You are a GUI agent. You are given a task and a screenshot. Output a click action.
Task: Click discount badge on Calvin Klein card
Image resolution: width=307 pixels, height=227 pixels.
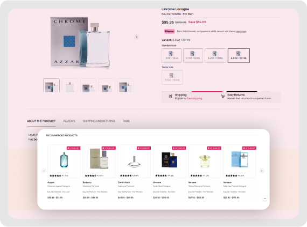click(144, 148)
